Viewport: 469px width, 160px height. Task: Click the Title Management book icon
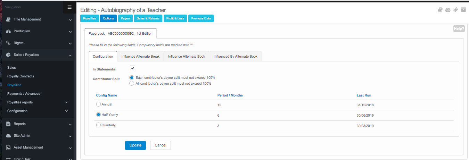coord(8,19)
